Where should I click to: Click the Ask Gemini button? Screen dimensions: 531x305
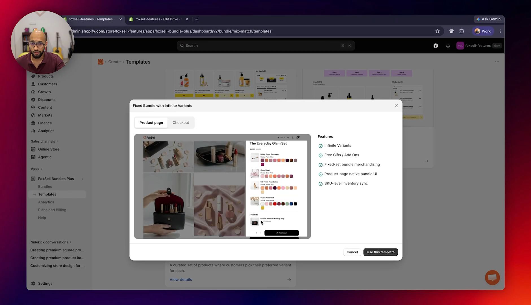[489, 19]
